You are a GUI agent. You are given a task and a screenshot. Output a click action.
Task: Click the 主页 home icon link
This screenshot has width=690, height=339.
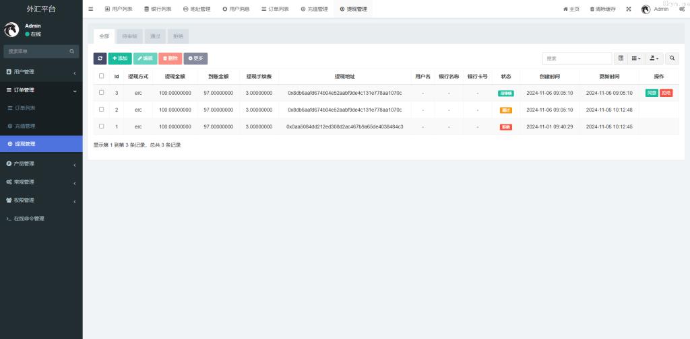coord(571,9)
